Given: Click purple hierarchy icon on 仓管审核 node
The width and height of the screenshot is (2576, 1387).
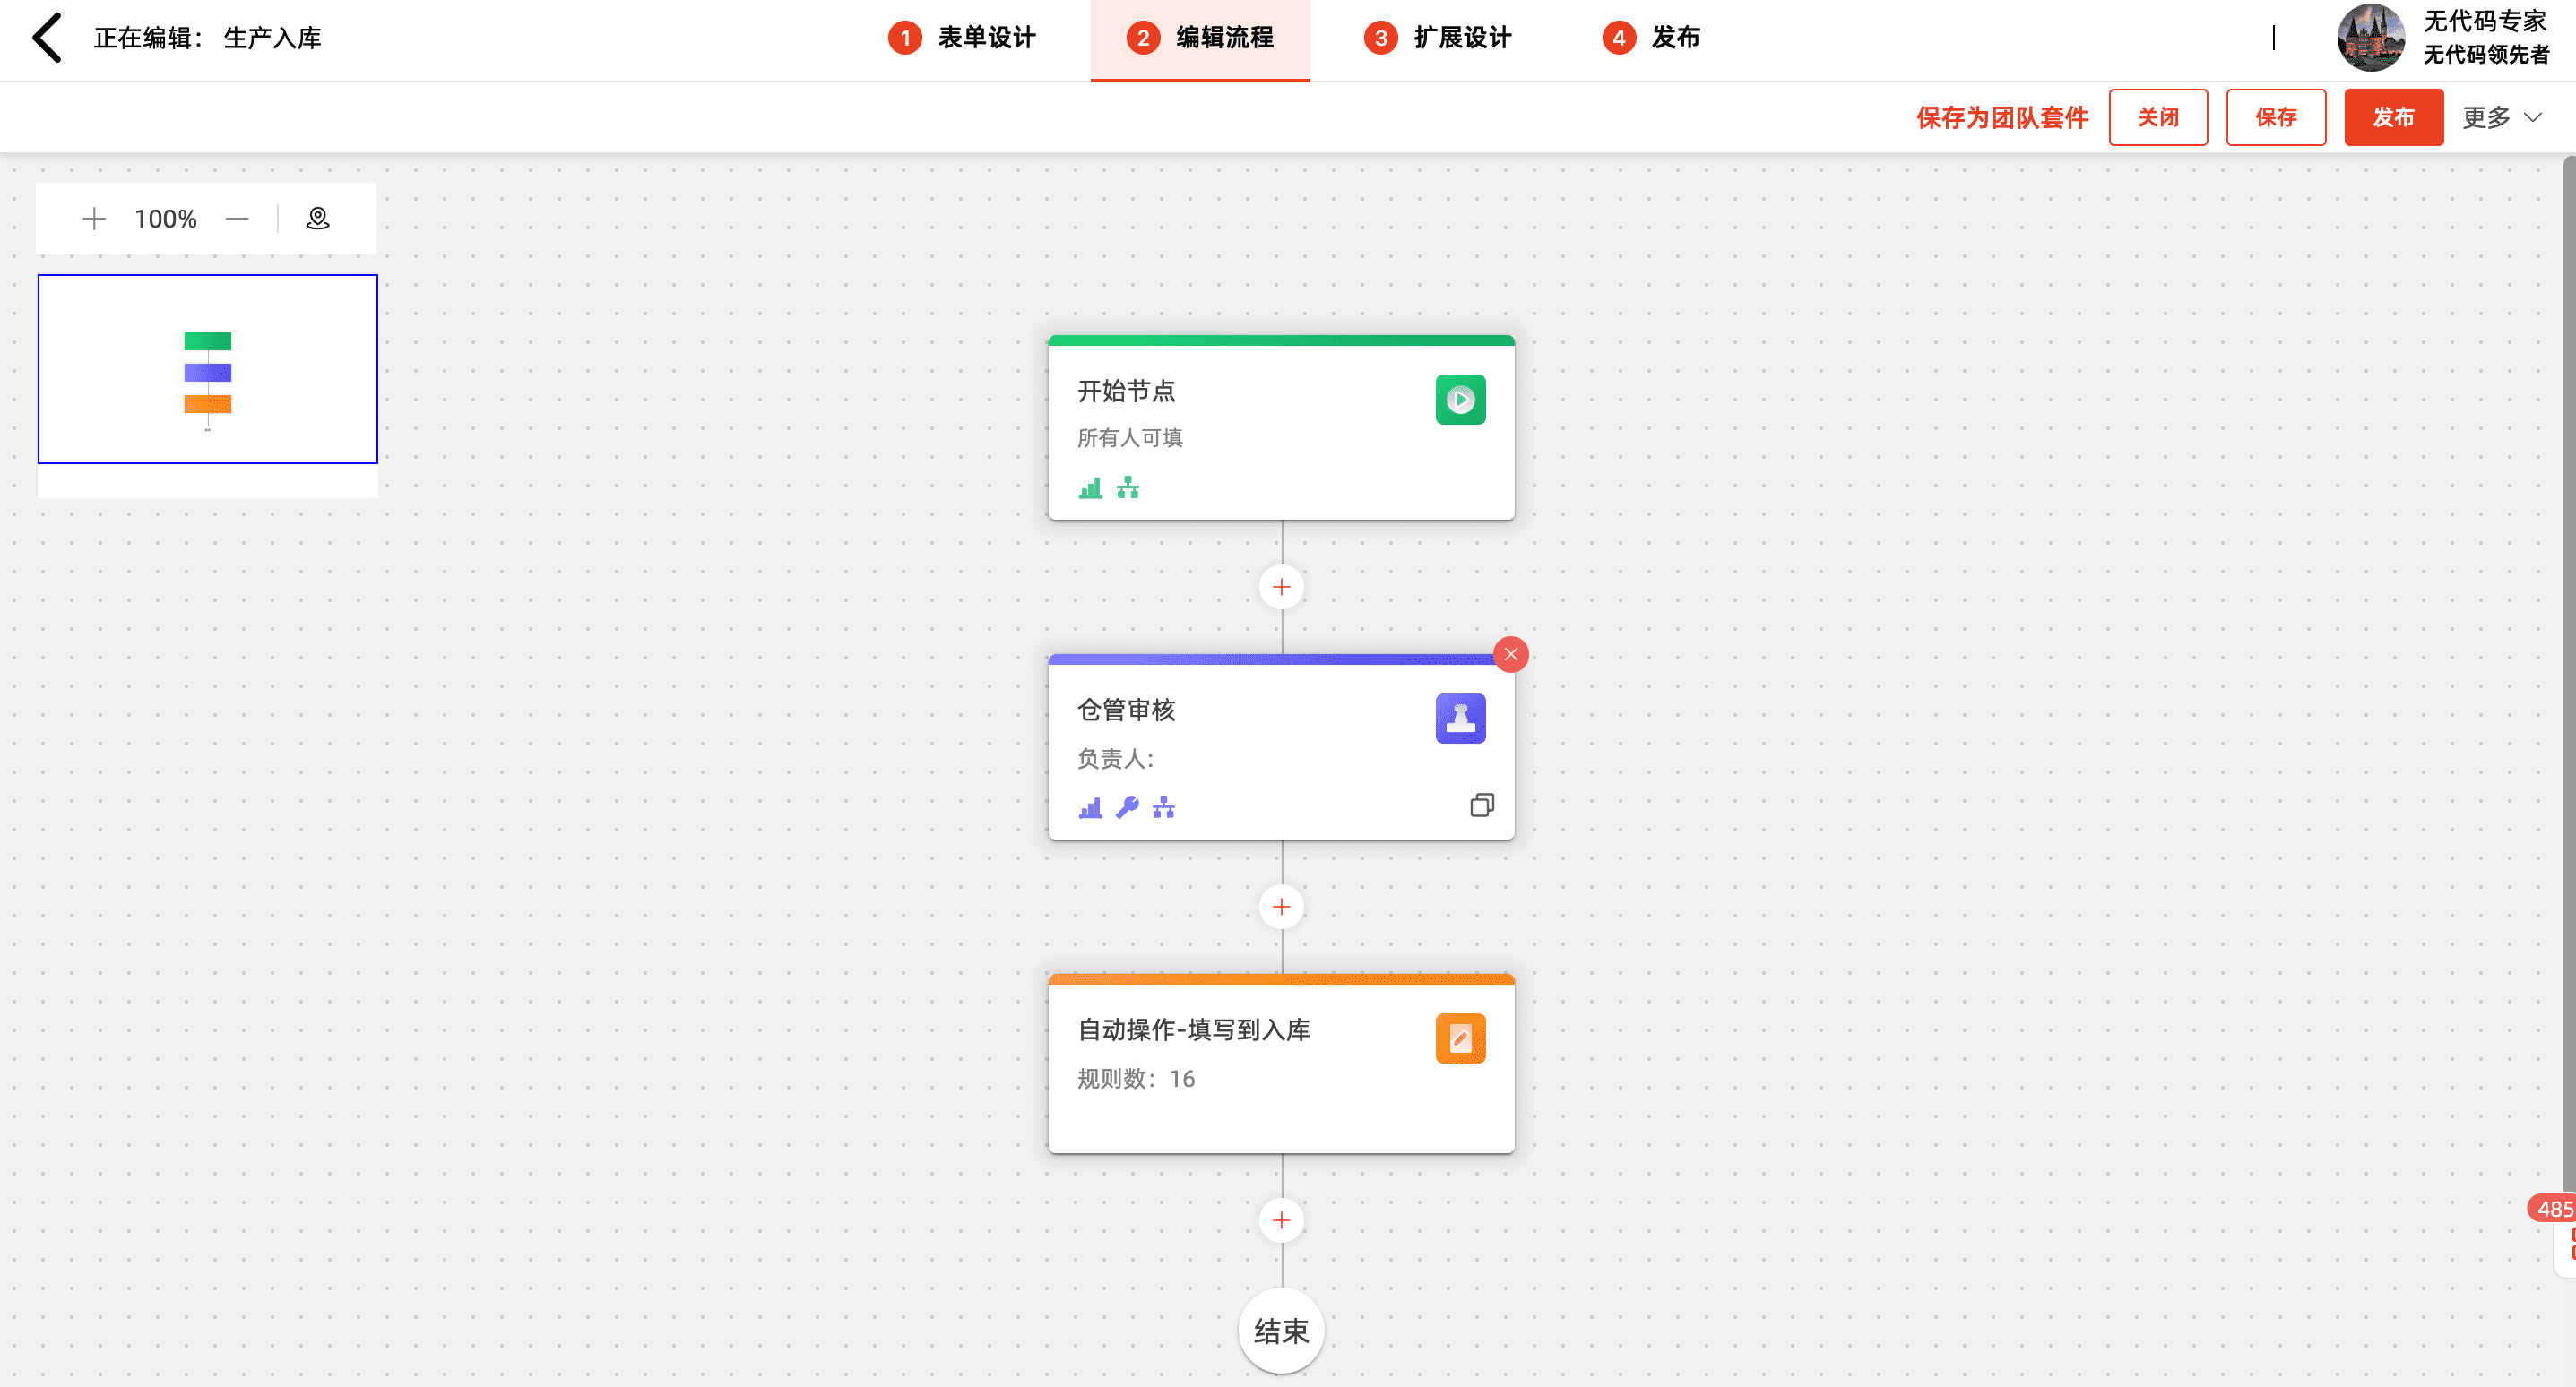Looking at the screenshot, I should pyautogui.click(x=1163, y=807).
